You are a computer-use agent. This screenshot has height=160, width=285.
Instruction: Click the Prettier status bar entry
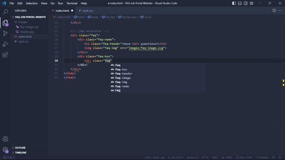[x=262, y=157]
